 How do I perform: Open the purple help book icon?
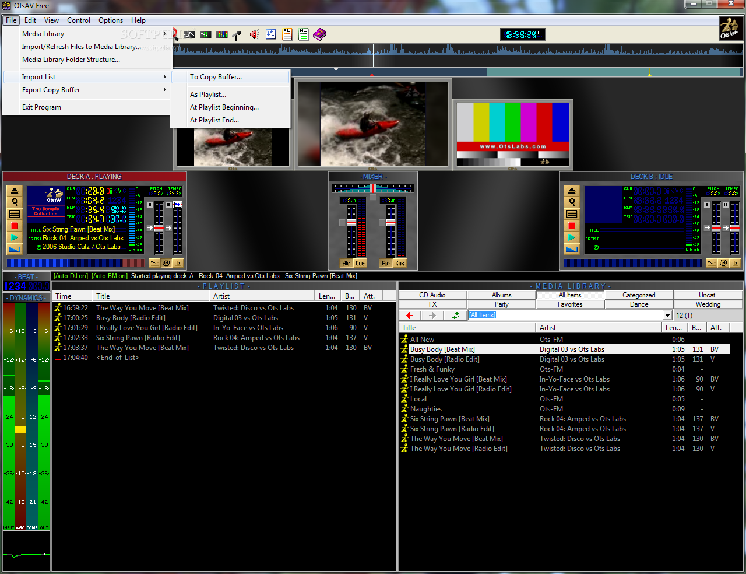click(320, 34)
